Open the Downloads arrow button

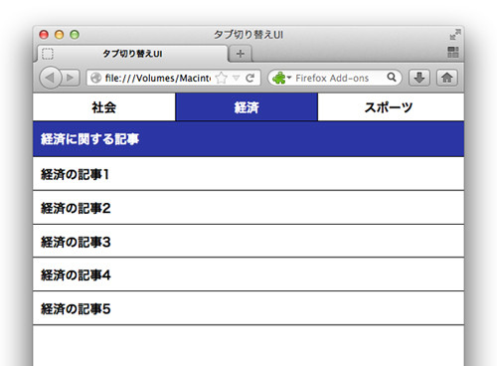click(419, 78)
